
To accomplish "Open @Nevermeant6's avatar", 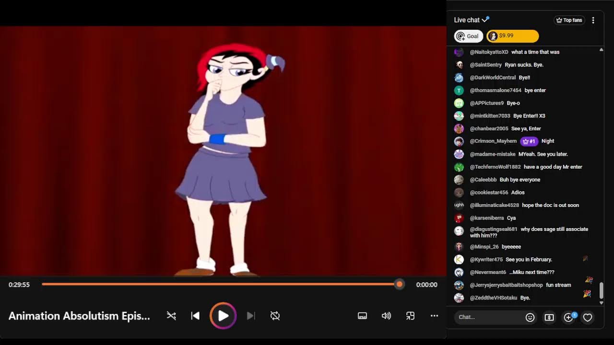I will point(459,272).
